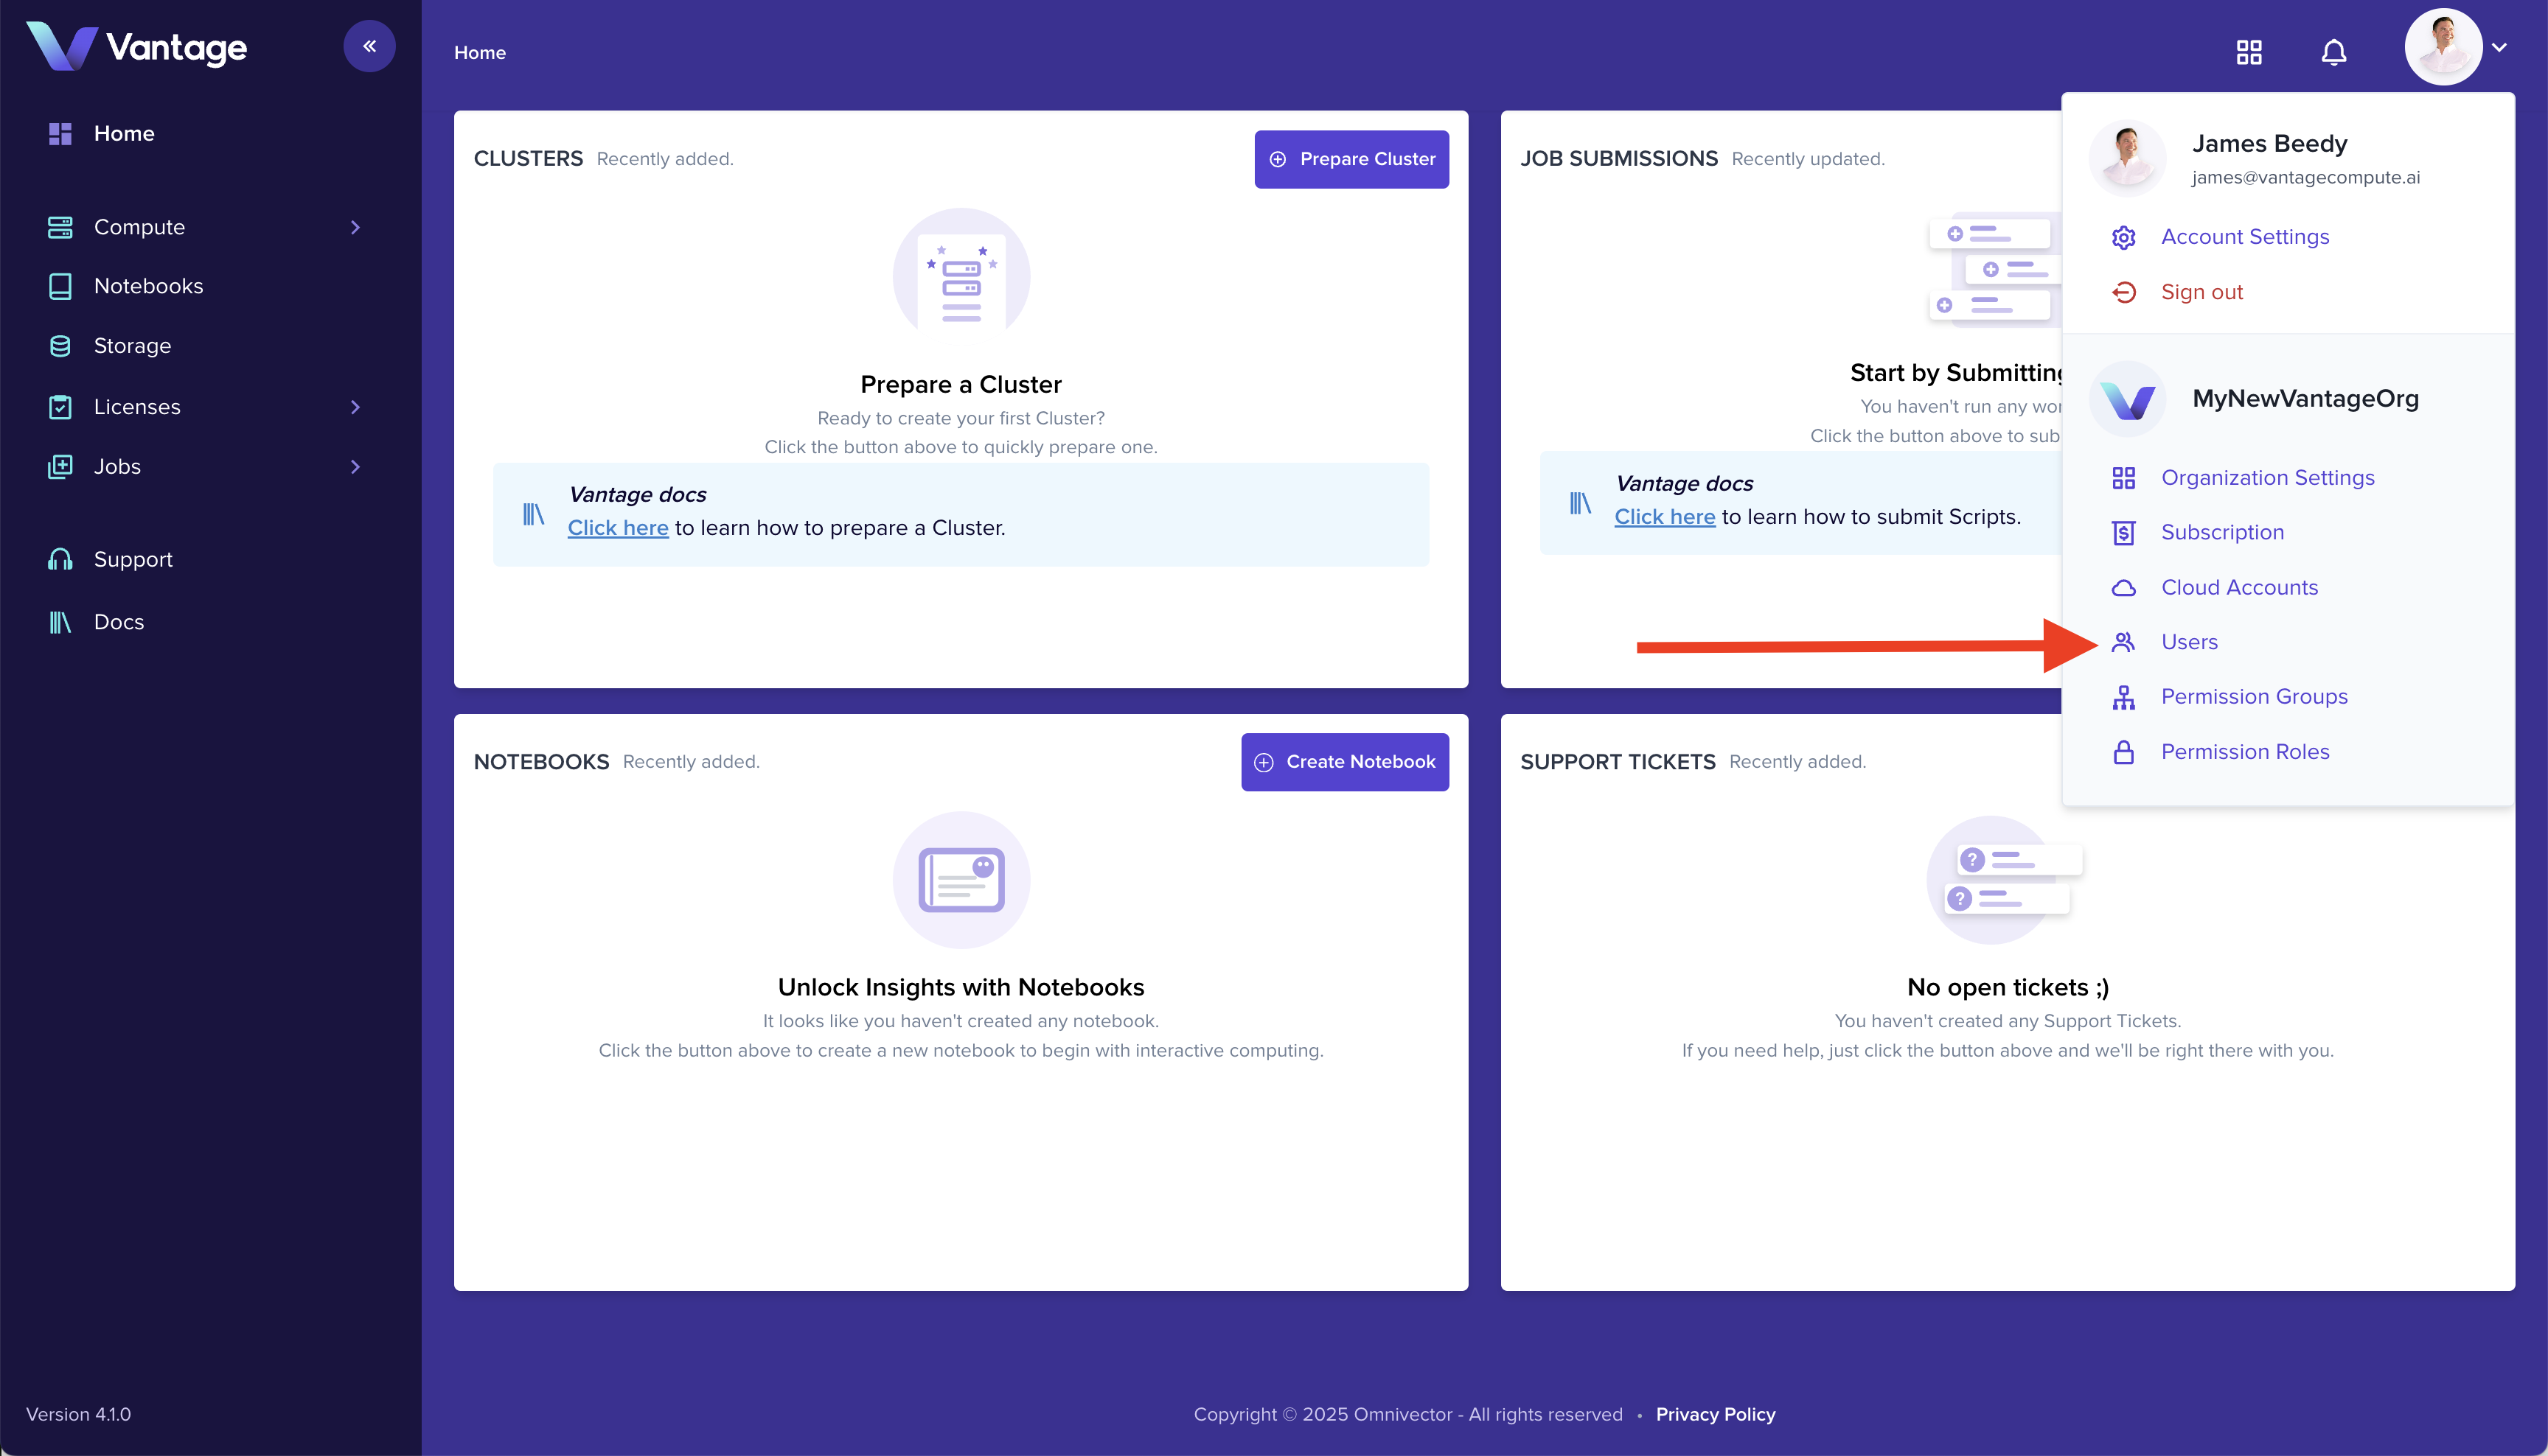Image resolution: width=2548 pixels, height=1456 pixels.
Task: Expand the Licenses submenu chevron
Action: pos(355,407)
